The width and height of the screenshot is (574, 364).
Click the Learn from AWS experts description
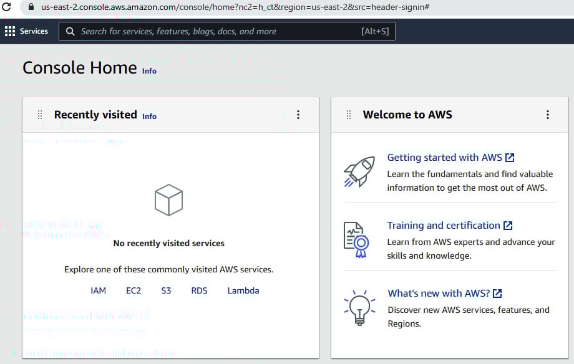471,249
